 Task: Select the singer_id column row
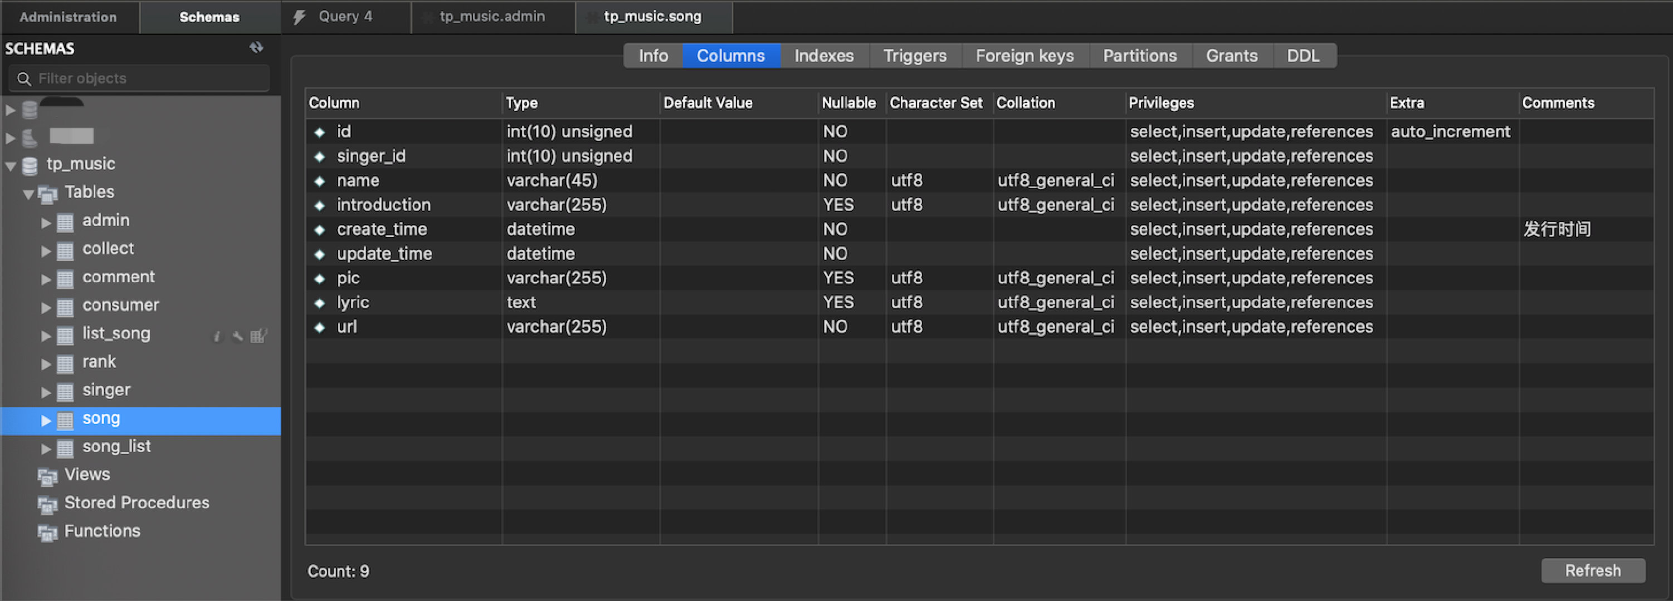tap(979, 156)
